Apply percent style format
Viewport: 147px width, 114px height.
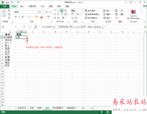[x=78, y=14]
